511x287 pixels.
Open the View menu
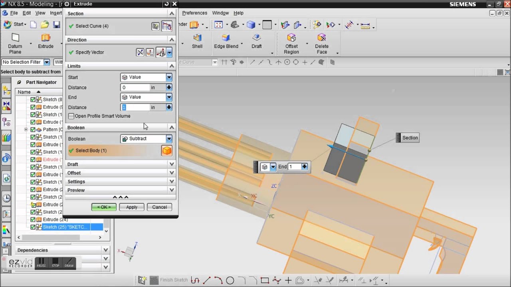(40, 13)
